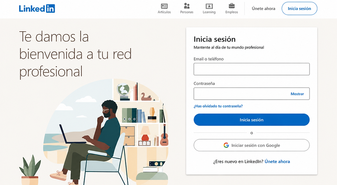This screenshot has width=337, height=185.
Task: Click Únete ahora in the top navigation
Action: click(263, 9)
